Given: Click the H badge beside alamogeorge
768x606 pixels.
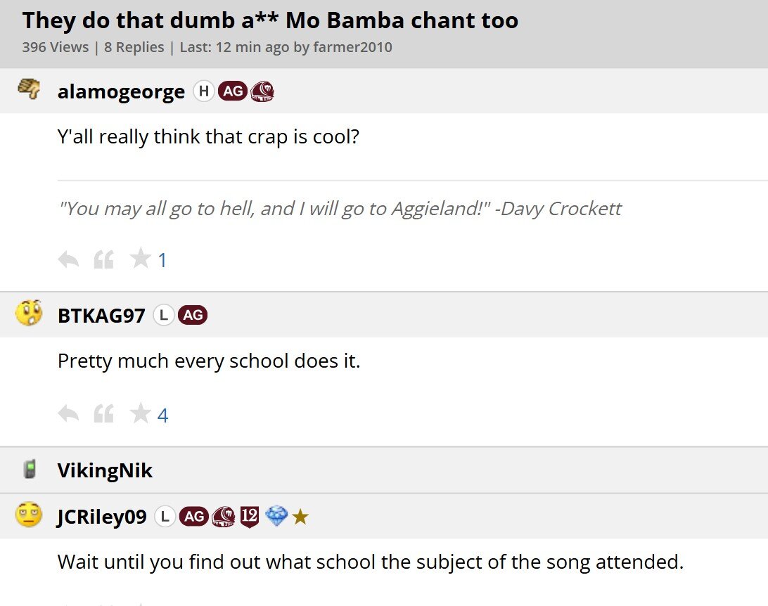Looking at the screenshot, I should click(x=204, y=91).
